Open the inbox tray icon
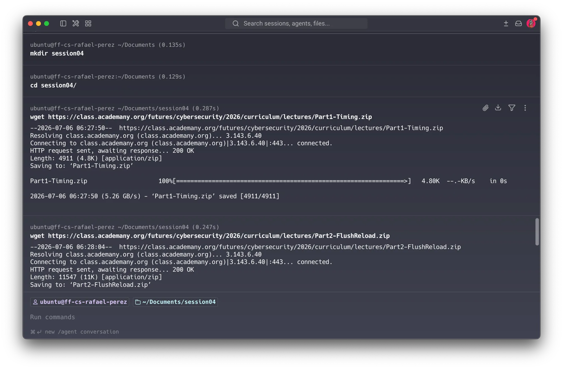563x369 pixels. point(518,23)
